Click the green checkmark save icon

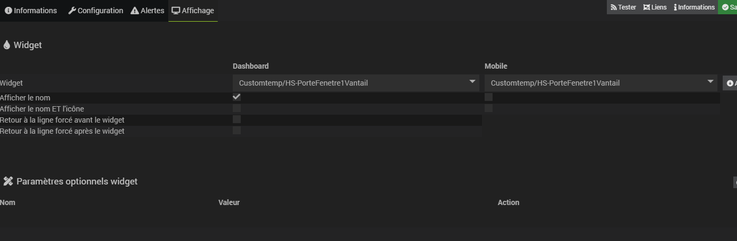(725, 7)
